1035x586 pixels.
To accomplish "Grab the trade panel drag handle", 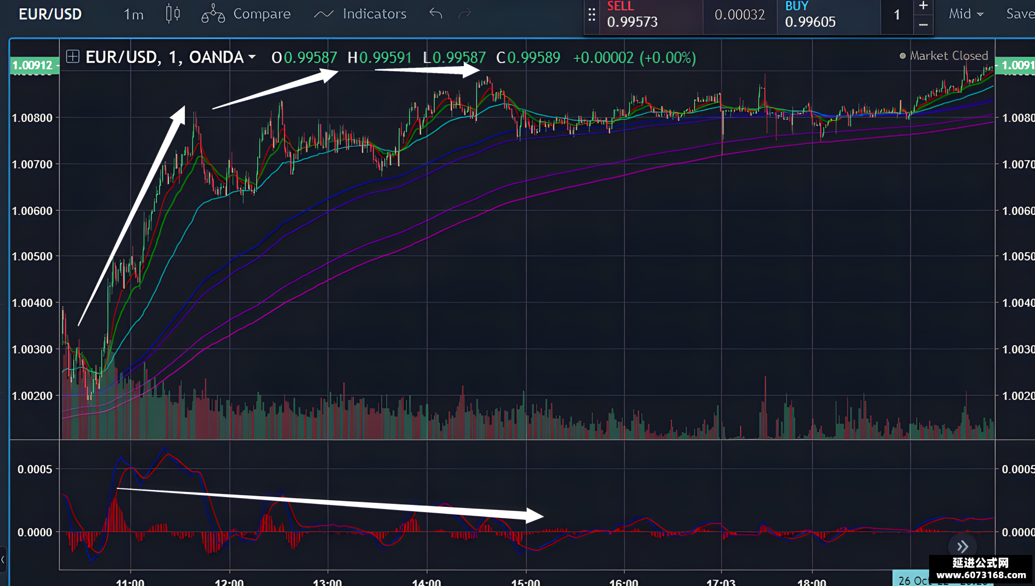I will (x=592, y=15).
